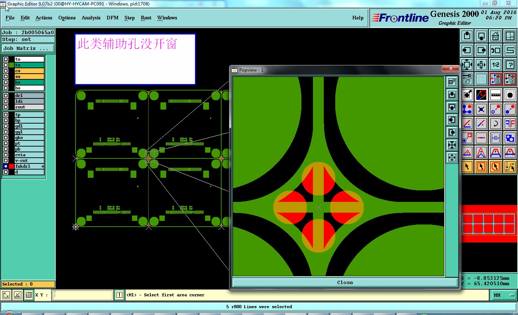Click the grid display icon
518x315 pixels.
point(481,79)
